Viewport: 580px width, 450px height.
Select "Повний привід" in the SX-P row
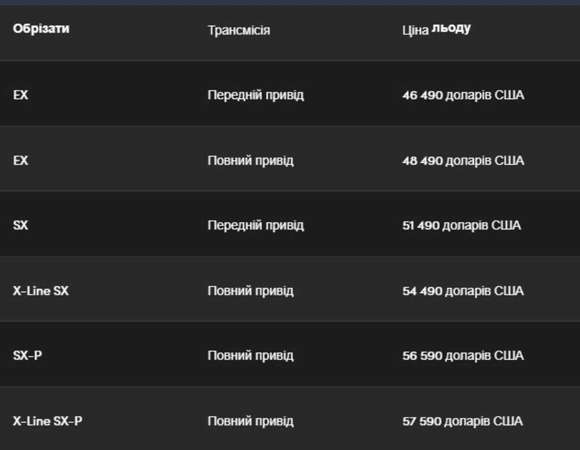[x=250, y=356]
